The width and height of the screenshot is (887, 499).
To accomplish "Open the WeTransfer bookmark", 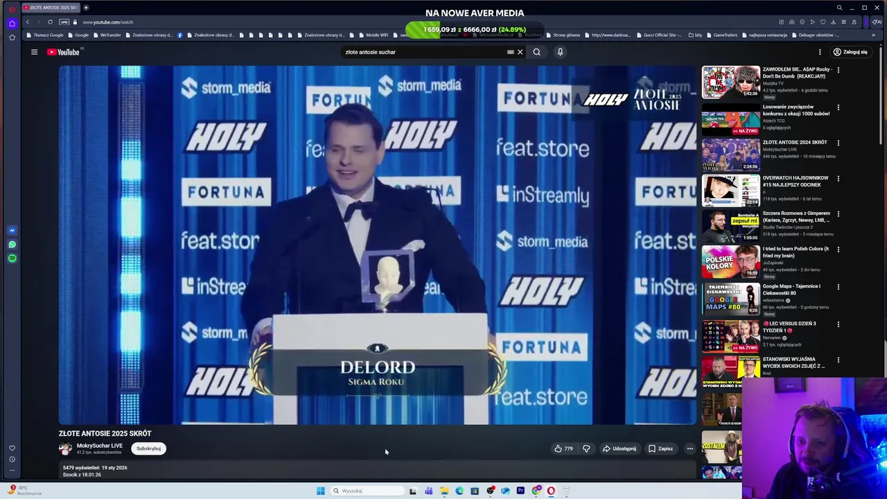I will (x=107, y=35).
